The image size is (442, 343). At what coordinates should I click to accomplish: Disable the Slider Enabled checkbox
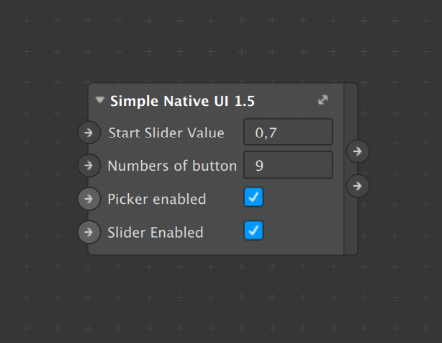254,231
